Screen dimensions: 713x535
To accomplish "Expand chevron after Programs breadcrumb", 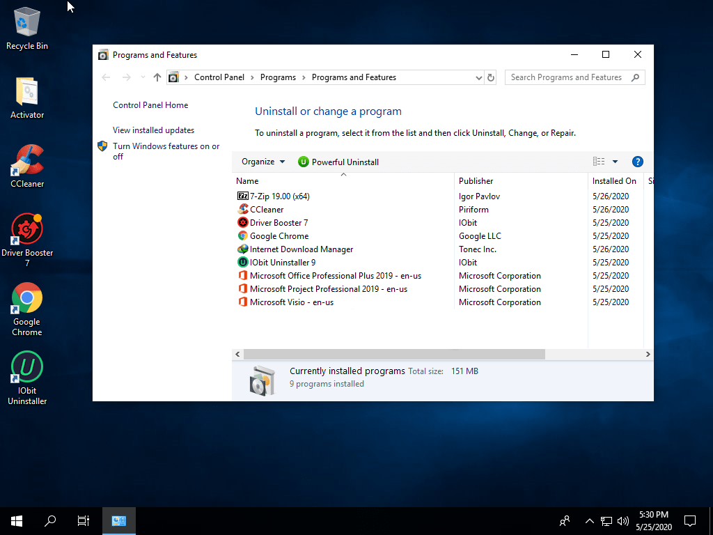I will [304, 77].
